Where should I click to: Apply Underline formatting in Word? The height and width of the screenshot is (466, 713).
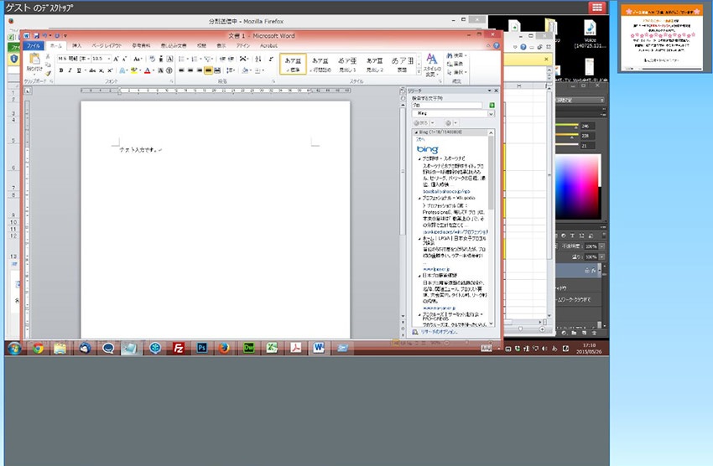tap(79, 70)
